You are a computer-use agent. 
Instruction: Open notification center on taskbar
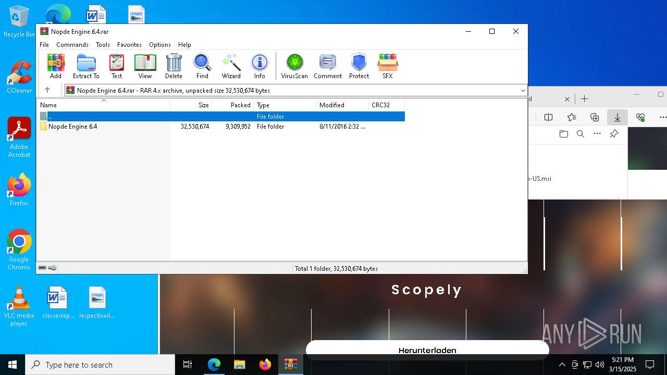[650, 365]
